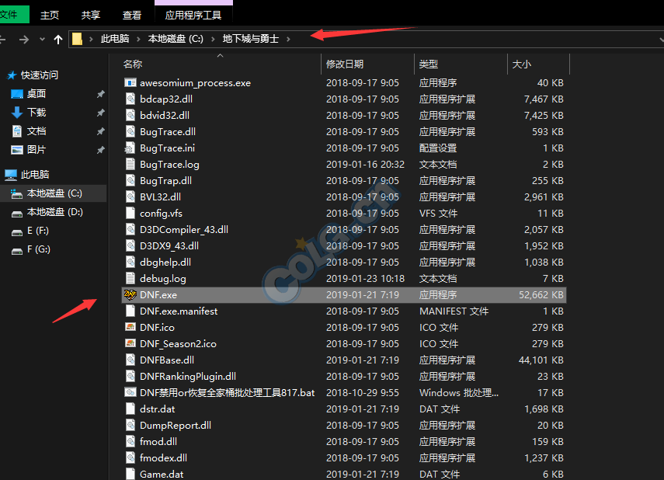The width and height of the screenshot is (664, 480).
Task: Switch to the 主页 ribbon tab
Action: 50,16
